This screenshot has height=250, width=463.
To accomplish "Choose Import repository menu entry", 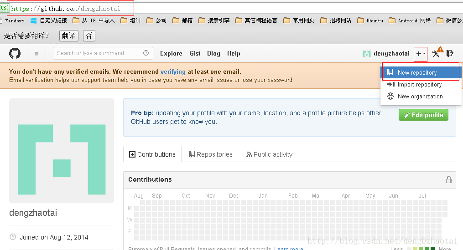I will (421, 85).
